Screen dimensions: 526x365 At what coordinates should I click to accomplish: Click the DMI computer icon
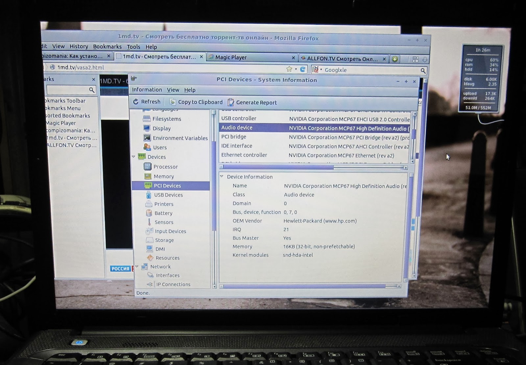tap(150, 249)
